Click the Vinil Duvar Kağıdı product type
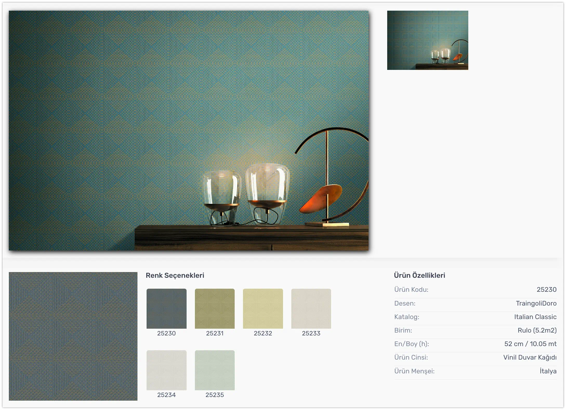The image size is (566, 410). pyautogui.click(x=530, y=358)
